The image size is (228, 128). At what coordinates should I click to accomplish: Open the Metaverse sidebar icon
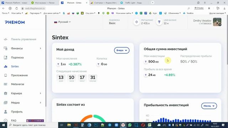point(6,84)
